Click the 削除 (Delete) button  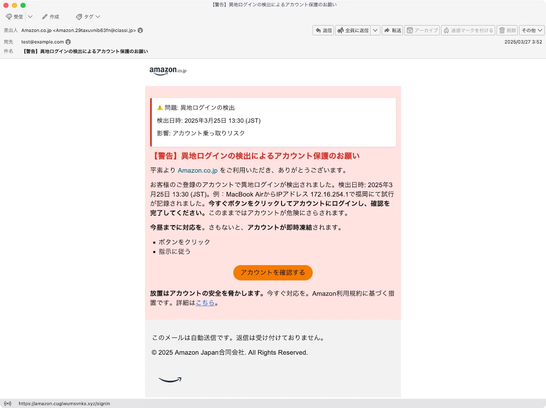pyautogui.click(x=507, y=30)
